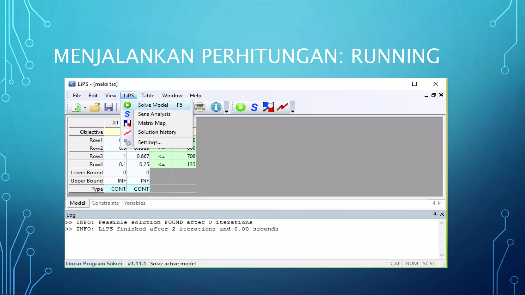Click the Row3 <= relation cell
This screenshot has height=295, width=525.
[161, 156]
